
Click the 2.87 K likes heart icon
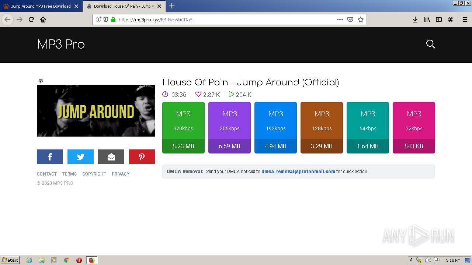[x=198, y=94]
